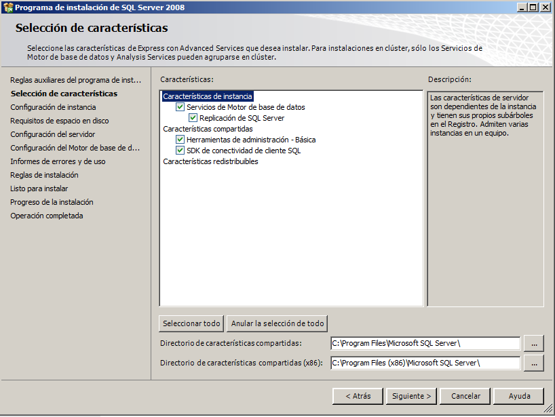Click the Descripción text box
The width and height of the screenshot is (555, 417).
click(485, 198)
